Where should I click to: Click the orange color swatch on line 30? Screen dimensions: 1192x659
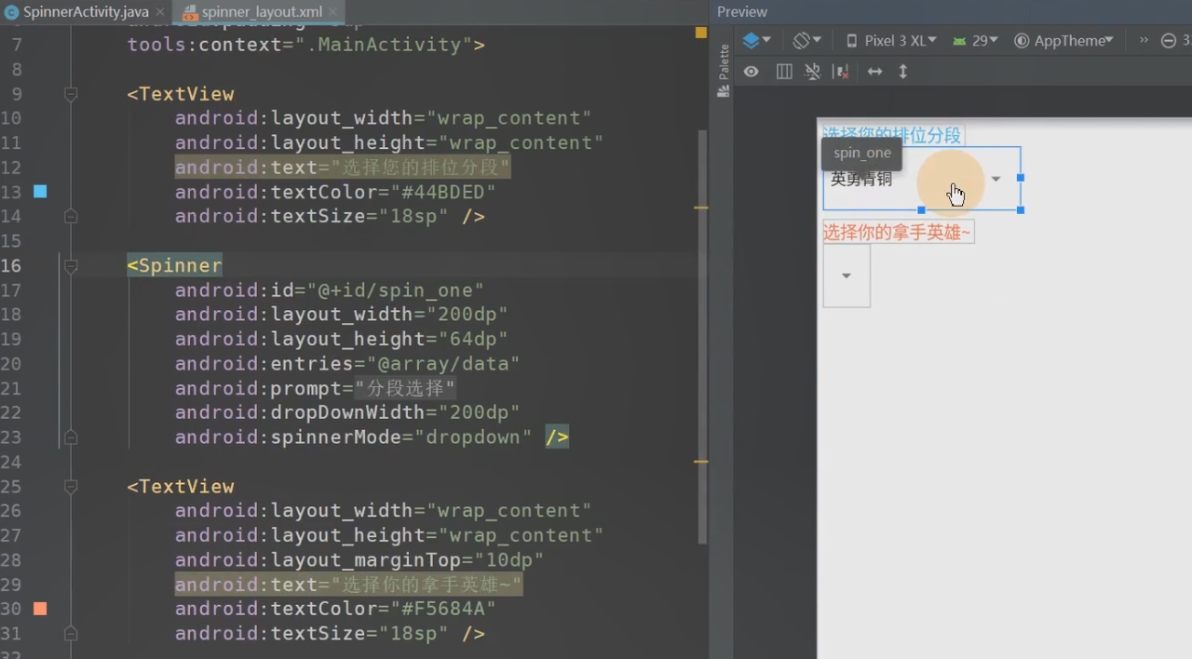pos(40,609)
